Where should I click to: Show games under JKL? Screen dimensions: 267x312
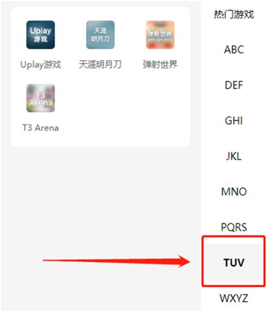pos(234,156)
